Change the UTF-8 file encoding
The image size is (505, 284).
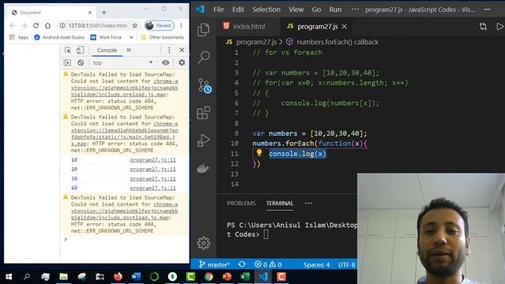(346, 265)
